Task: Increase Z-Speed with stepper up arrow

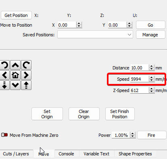Action: (152, 89)
